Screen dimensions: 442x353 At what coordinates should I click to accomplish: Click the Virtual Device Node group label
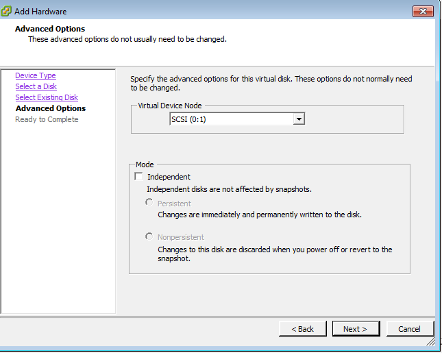coord(170,106)
